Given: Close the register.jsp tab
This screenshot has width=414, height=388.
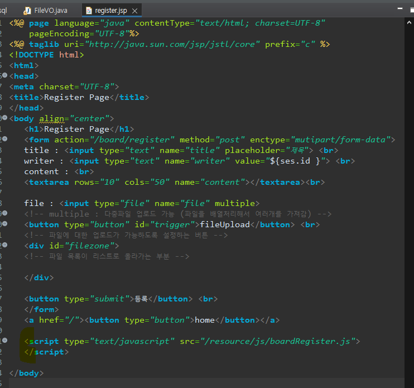Looking at the screenshot, I should 134,11.
